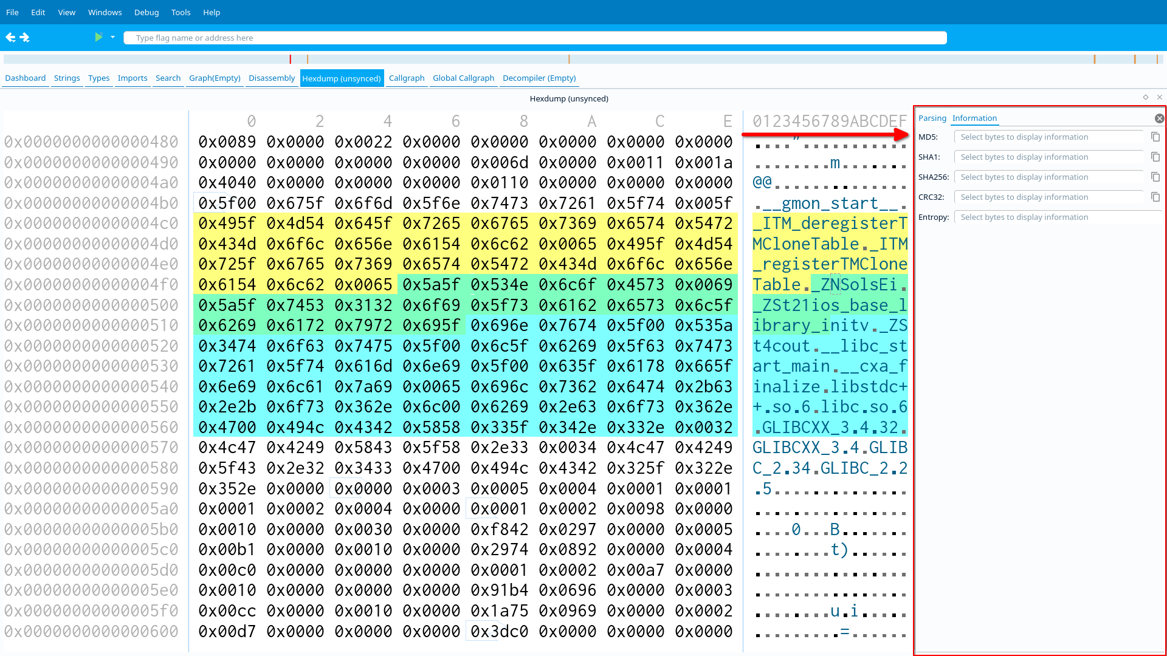
Task: Copy the MD5 hash value
Action: (x=1155, y=137)
